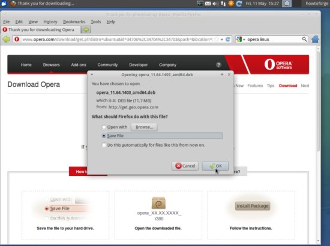
Task: Expand the search engine dropdown arrow
Action: tap(244, 40)
